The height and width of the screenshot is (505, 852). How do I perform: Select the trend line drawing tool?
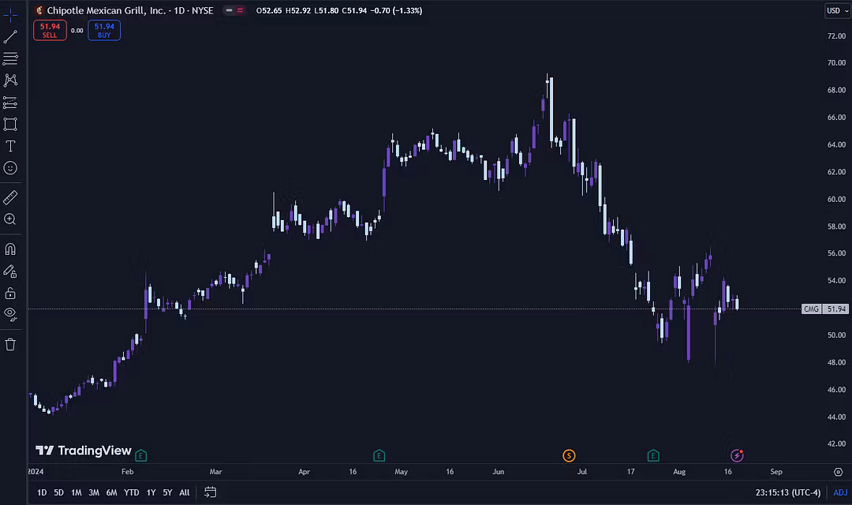pyautogui.click(x=10, y=37)
